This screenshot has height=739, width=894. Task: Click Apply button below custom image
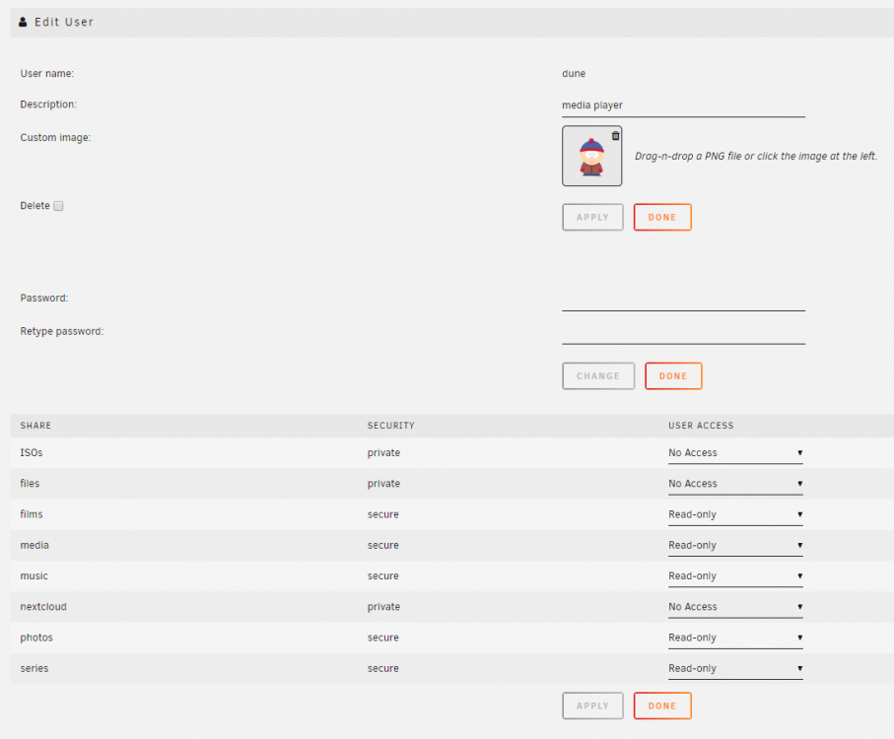[592, 217]
